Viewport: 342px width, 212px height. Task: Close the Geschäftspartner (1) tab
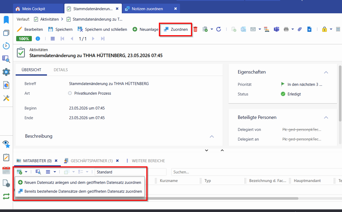pyautogui.click(x=117, y=161)
